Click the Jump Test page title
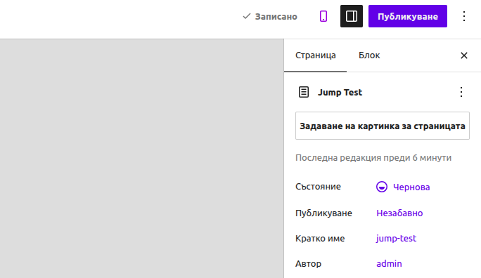The width and height of the screenshot is (481, 278). [340, 93]
